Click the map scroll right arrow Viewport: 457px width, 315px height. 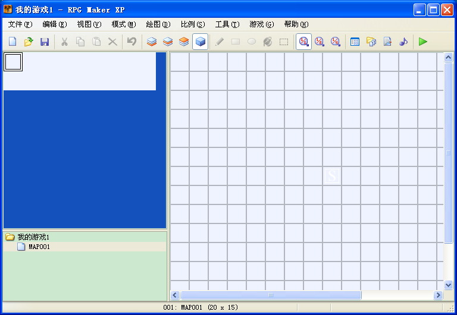[x=438, y=295]
